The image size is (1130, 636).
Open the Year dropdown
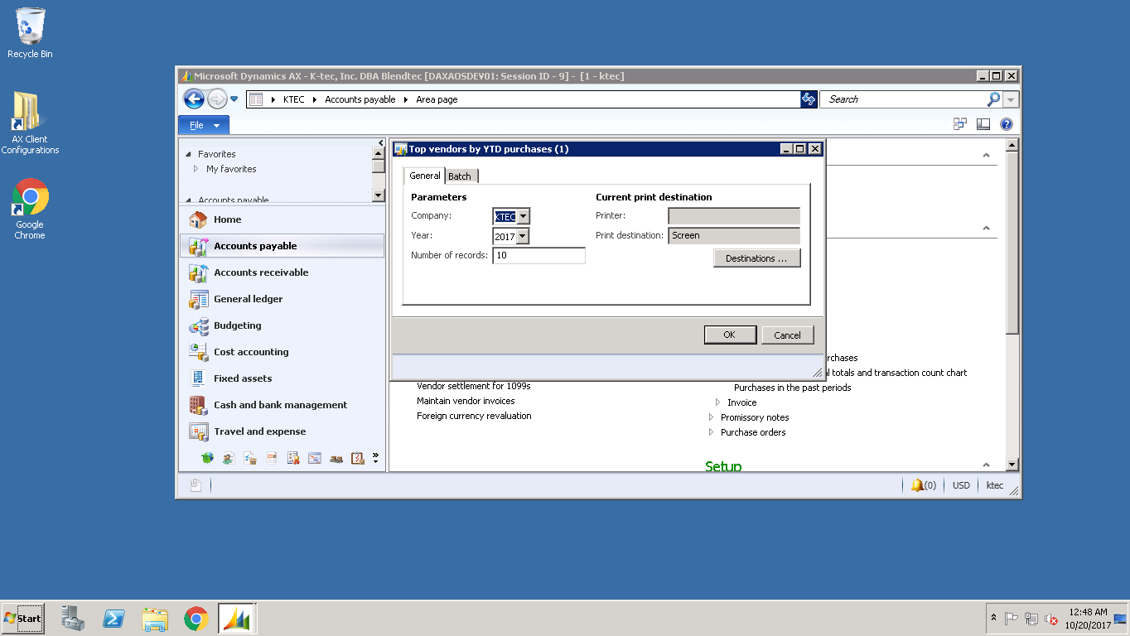point(523,237)
